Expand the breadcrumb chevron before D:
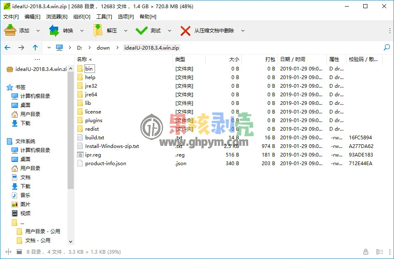Image resolution: width=394 pixels, height=259 pixels. (x=70, y=48)
